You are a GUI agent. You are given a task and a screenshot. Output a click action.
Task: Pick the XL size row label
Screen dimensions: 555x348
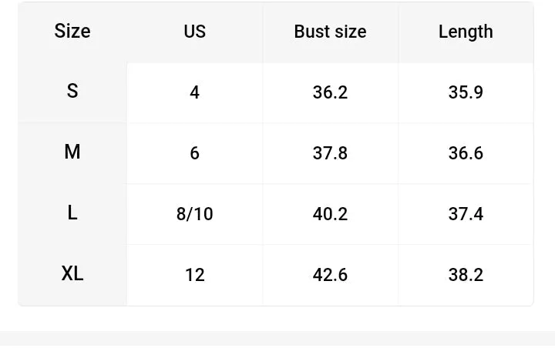[x=72, y=274]
